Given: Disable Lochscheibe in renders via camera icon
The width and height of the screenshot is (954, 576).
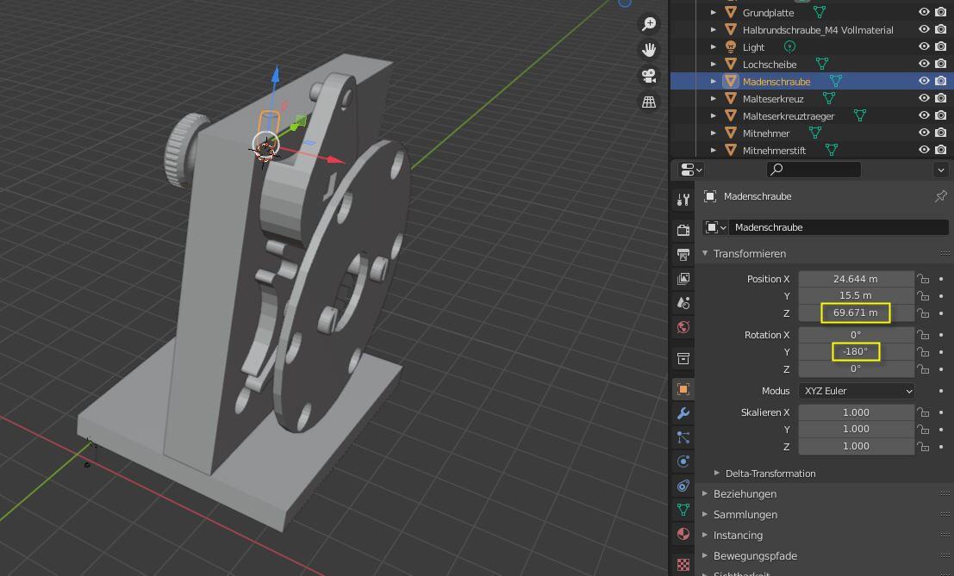Looking at the screenshot, I should 940,64.
